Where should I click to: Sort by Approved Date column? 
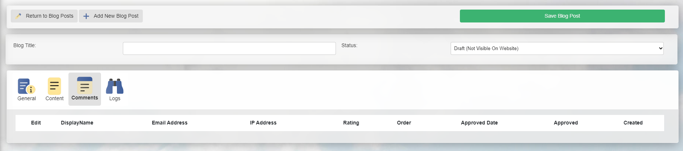pos(479,123)
